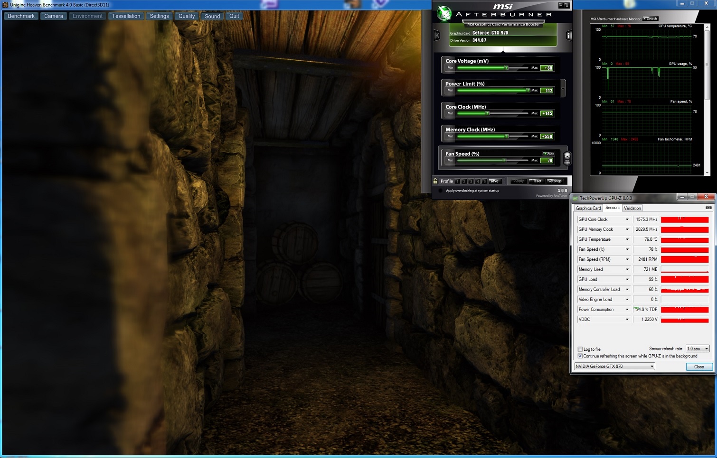Screen dimensions: 717x458
Task: Open the Memory Used sensor dropdown
Action: coord(627,269)
